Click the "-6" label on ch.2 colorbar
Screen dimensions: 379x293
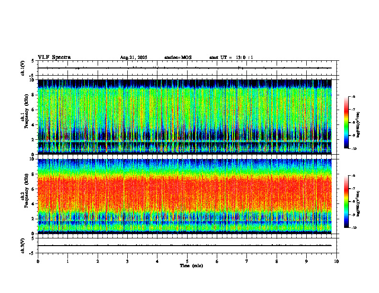[353, 176]
